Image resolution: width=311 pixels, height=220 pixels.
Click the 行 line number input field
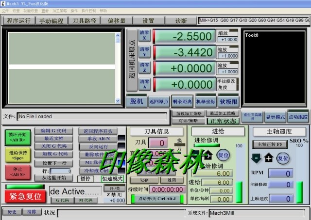click(x=60, y=171)
